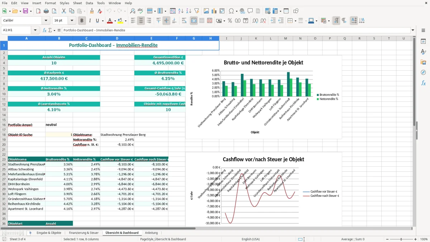Click into the formula input line
Image resolution: width=430 pixels, height=242 pixels.
[x=236, y=30]
